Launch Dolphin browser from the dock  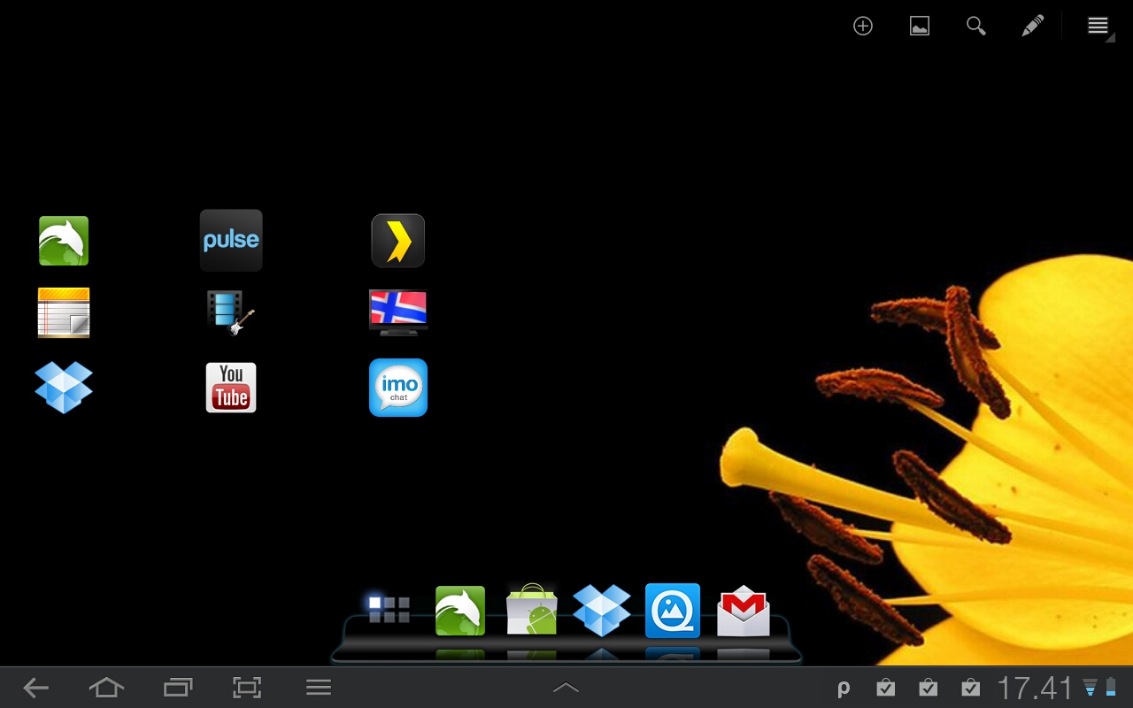click(460, 611)
